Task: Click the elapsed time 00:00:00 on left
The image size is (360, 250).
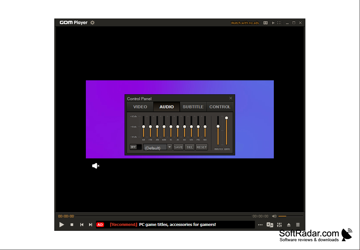Action: 66,216
